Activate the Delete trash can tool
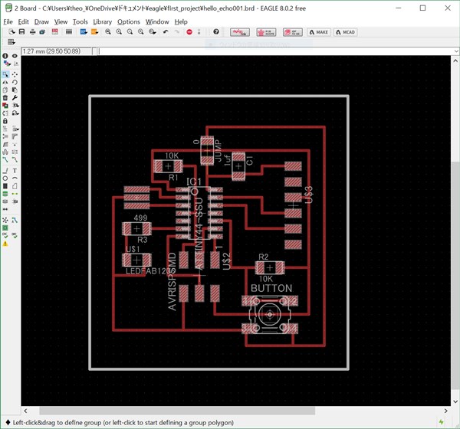The width and height of the screenshot is (460, 429). coord(5,97)
